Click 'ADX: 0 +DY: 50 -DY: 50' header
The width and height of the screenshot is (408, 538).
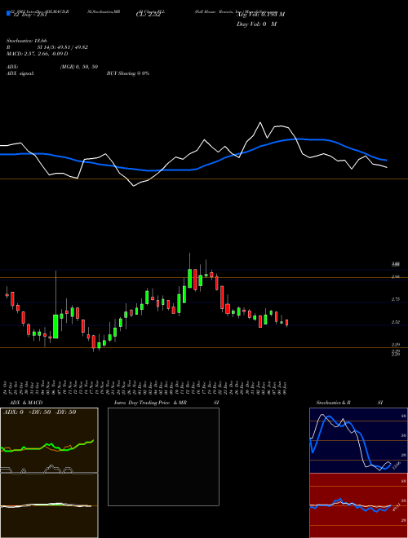39,412
